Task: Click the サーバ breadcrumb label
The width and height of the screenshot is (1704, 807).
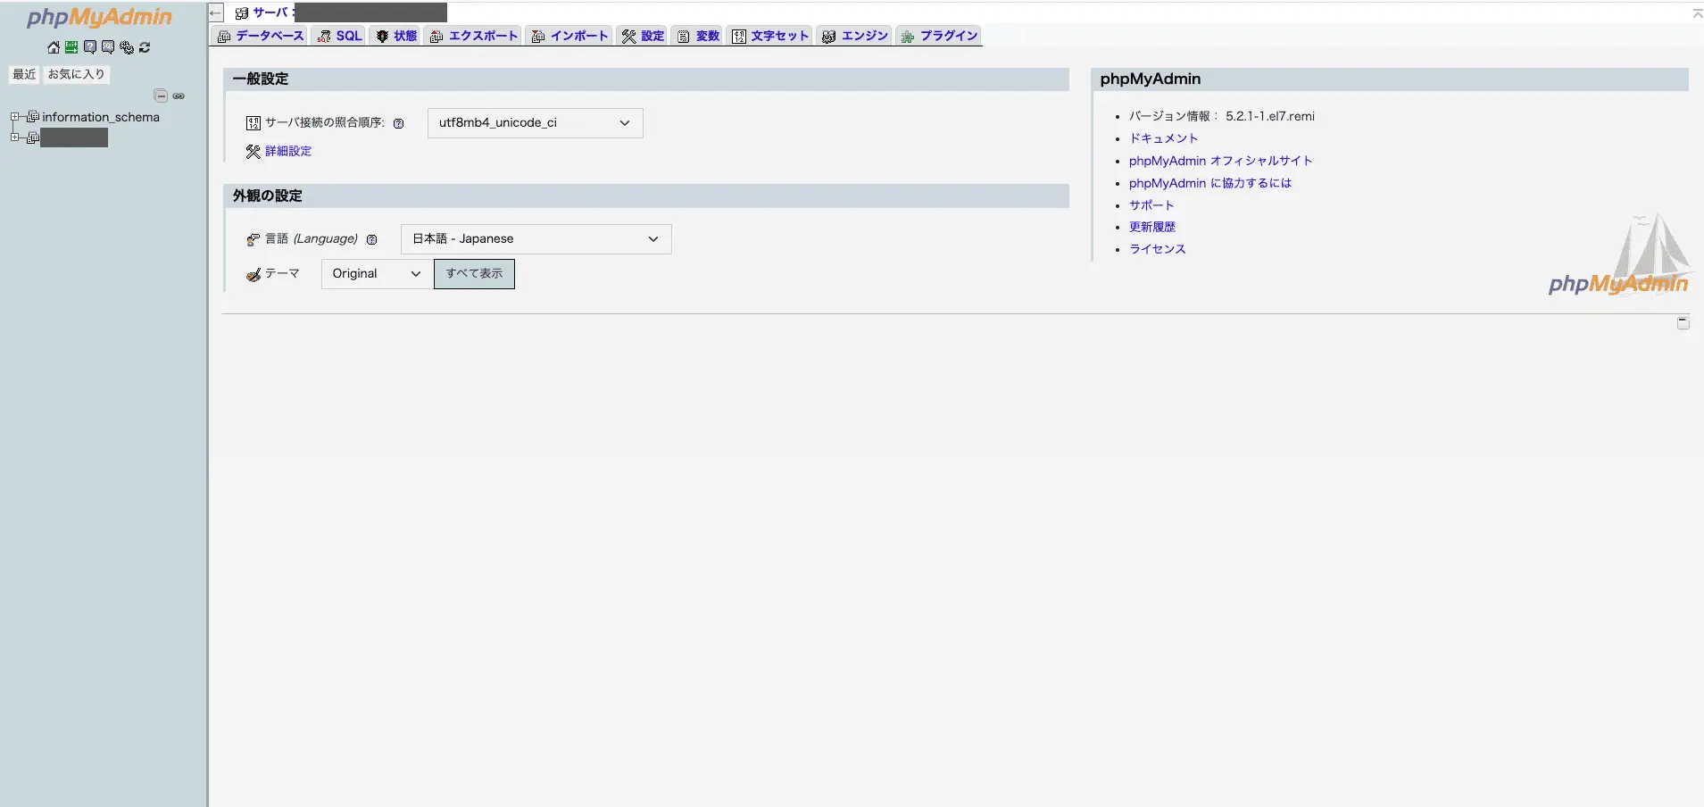Action: pyautogui.click(x=271, y=13)
